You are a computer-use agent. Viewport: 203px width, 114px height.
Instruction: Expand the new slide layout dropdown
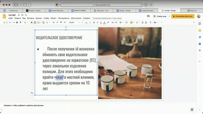(7, 22)
